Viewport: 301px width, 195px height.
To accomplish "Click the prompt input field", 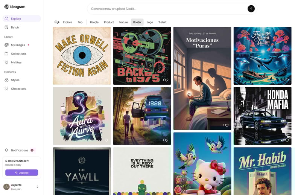I will tap(166, 9).
